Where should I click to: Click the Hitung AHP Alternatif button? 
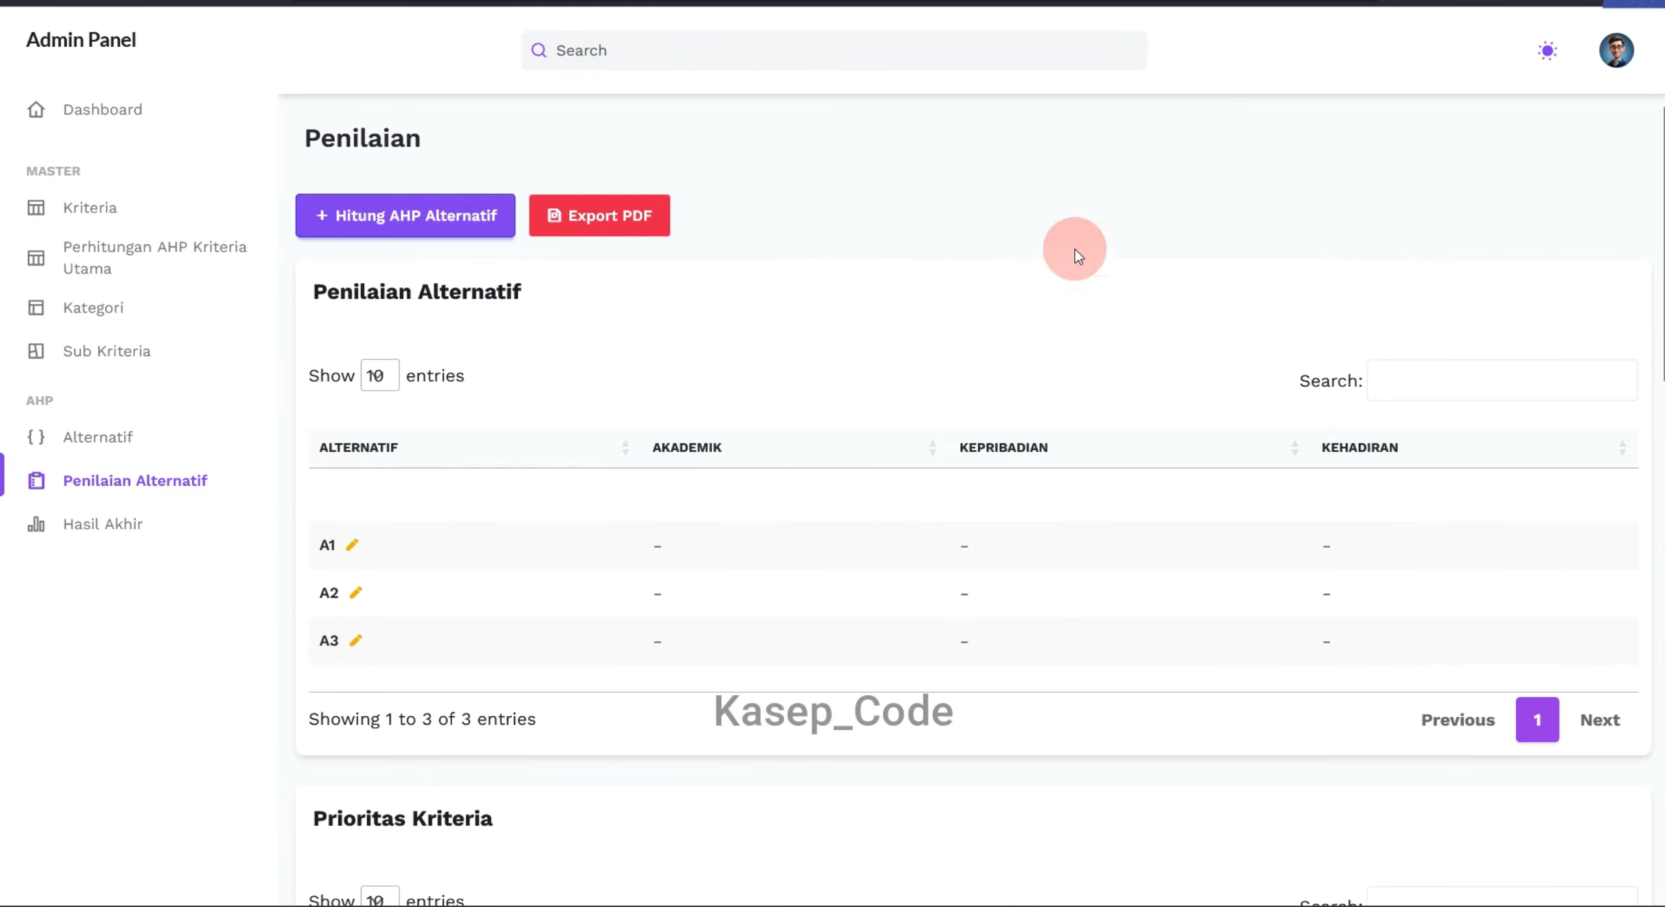[x=405, y=216]
